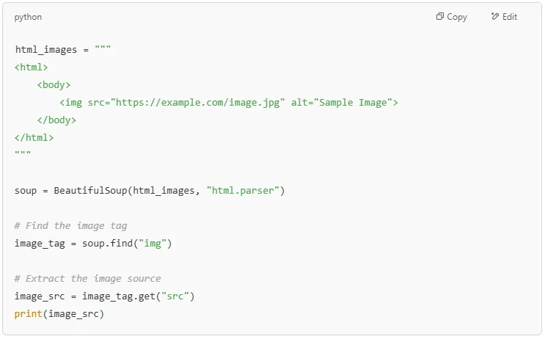Click the Edit pencil icon
Screen dimensions: 545x339
495,17
